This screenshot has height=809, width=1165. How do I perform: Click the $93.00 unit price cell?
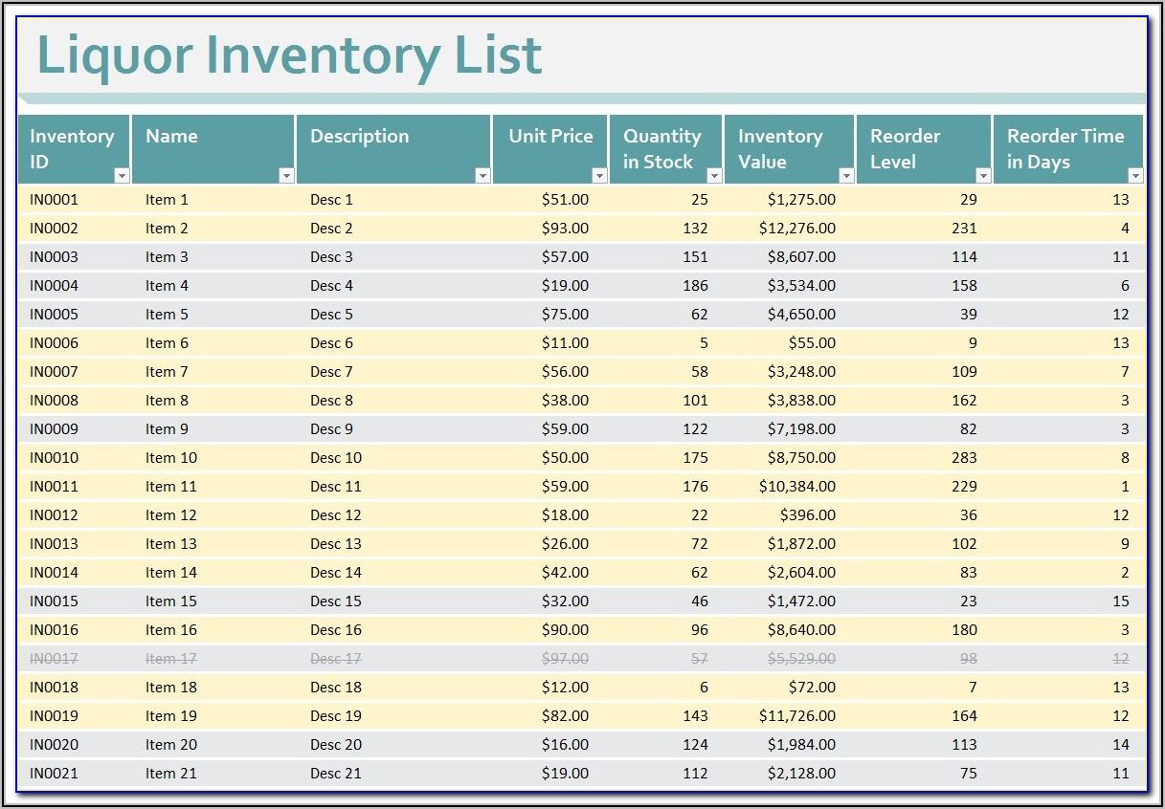pos(565,229)
